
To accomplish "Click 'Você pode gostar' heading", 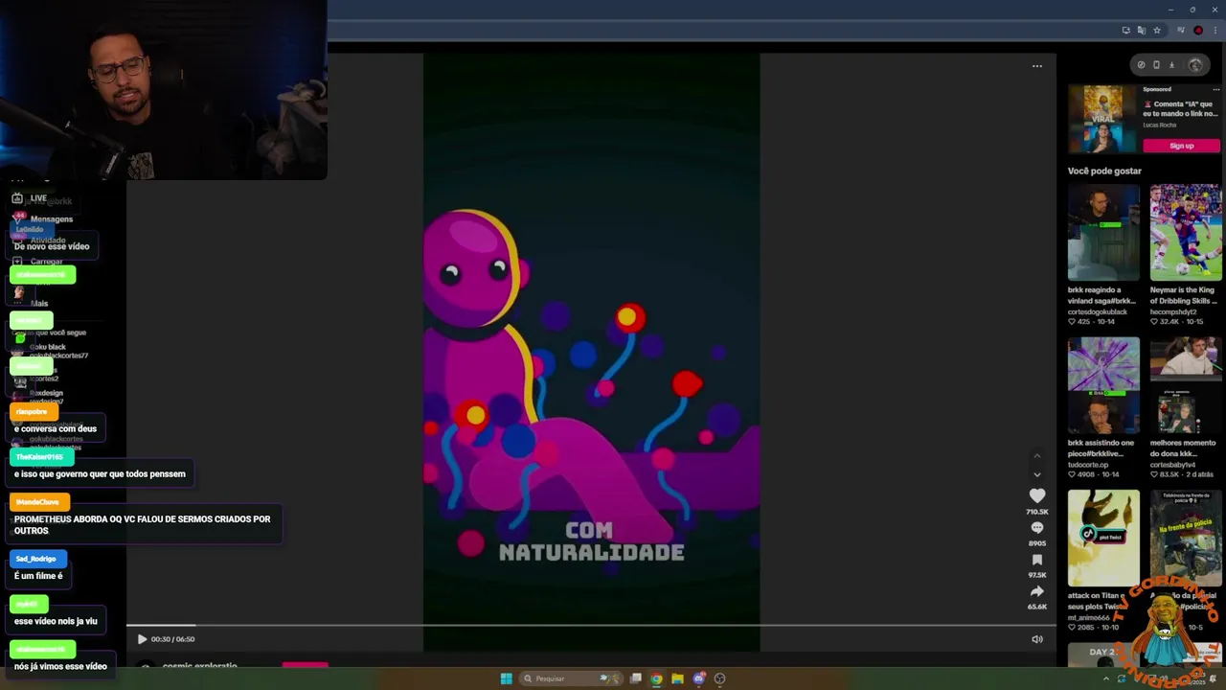I will [1104, 171].
